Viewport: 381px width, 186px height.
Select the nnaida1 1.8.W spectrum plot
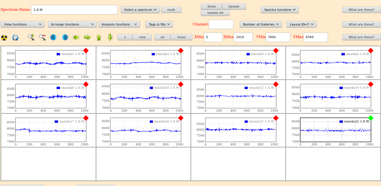click(51, 62)
